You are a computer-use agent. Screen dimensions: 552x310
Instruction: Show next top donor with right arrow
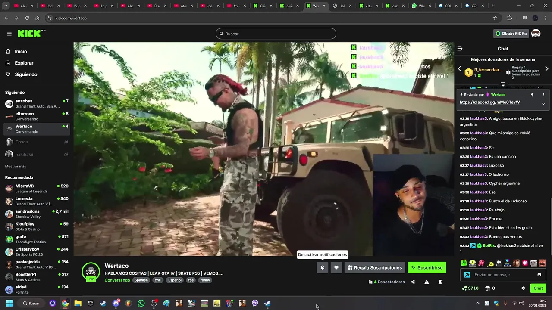546,69
